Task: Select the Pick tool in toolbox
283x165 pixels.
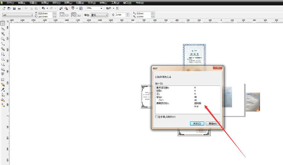Action: [3, 23]
